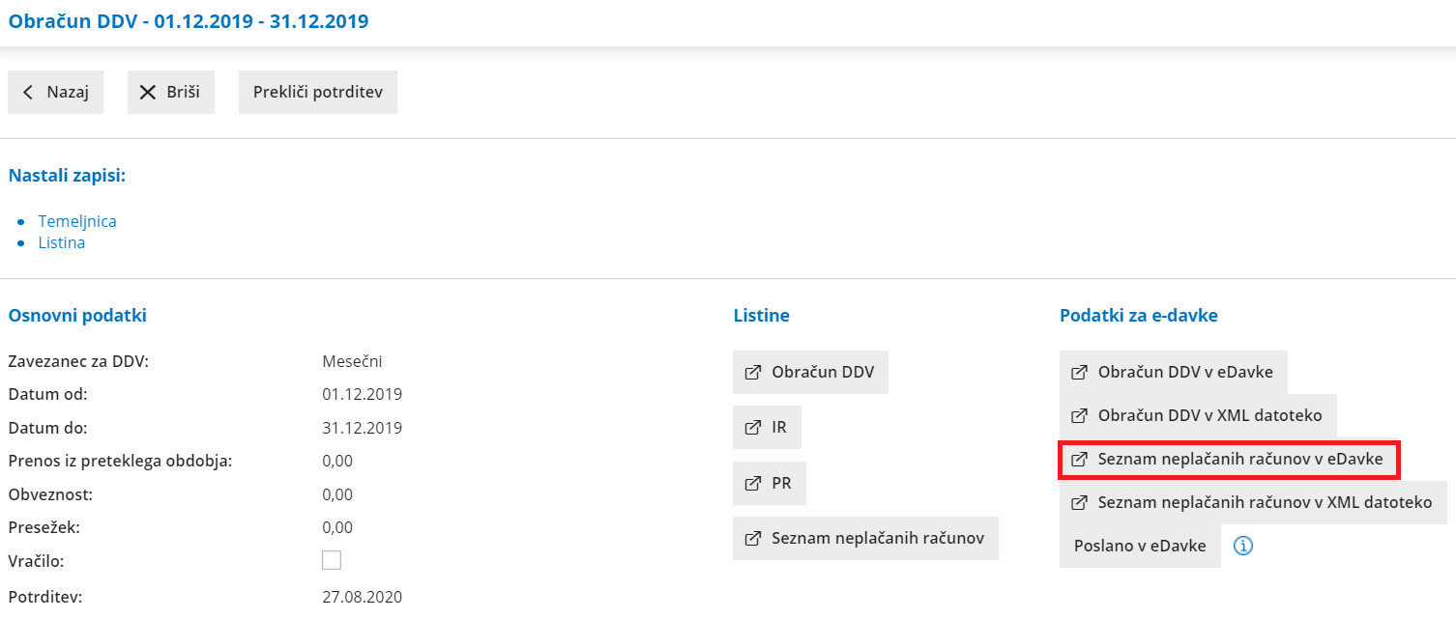Screen dimensions: 1456x619
Task: Click external-link icon on IR button
Action: (753, 427)
